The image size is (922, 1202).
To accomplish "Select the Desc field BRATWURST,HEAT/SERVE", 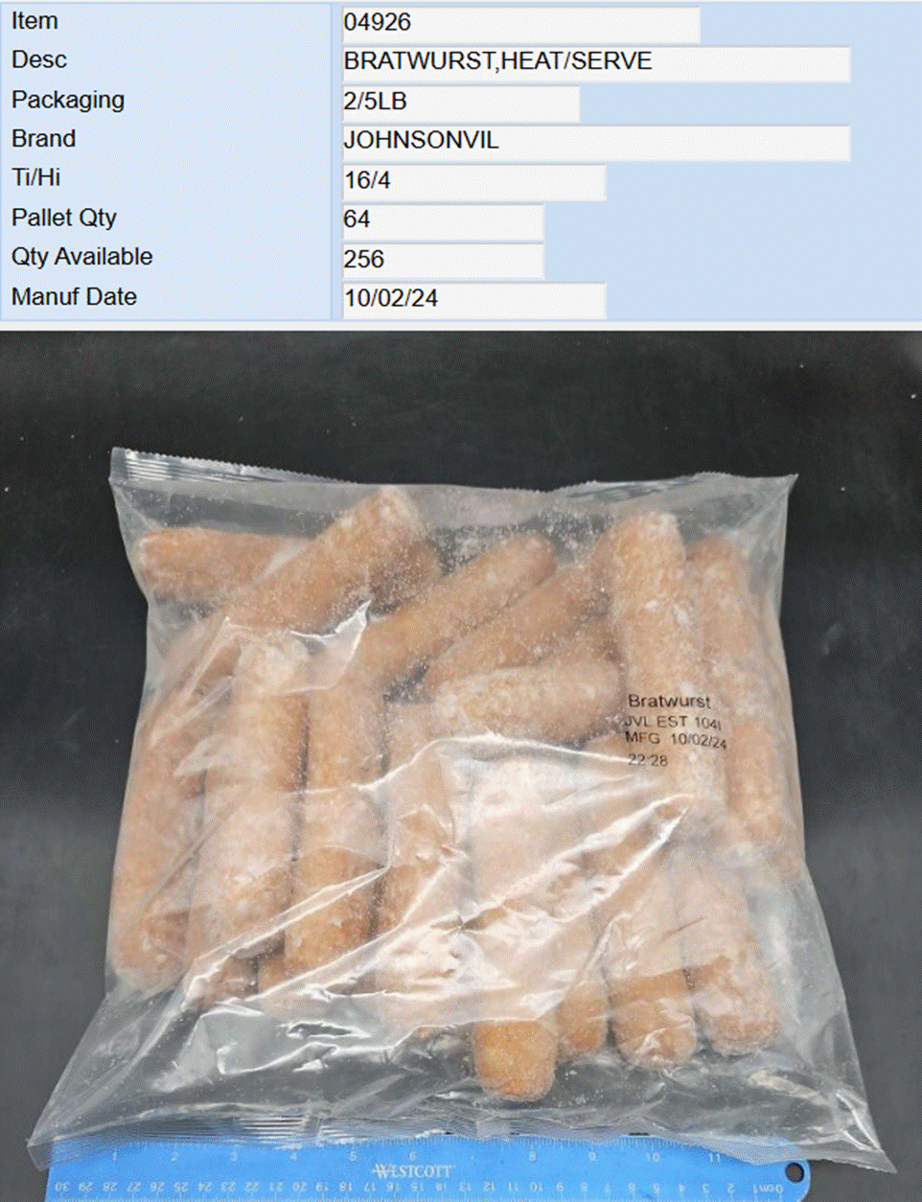I will [595, 63].
